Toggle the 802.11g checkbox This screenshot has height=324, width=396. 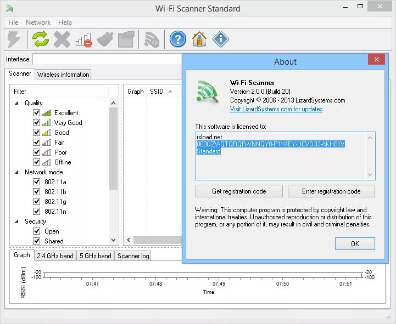pyautogui.click(x=37, y=201)
